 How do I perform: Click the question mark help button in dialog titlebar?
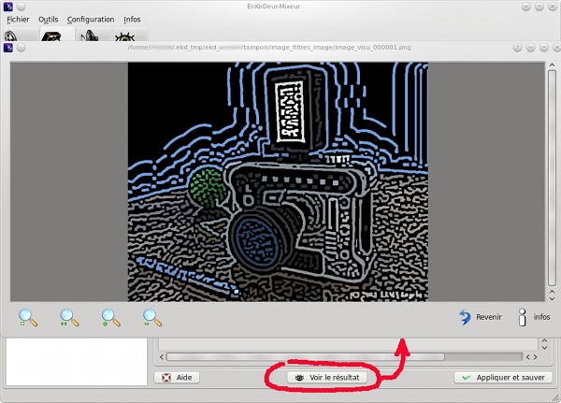[517, 48]
